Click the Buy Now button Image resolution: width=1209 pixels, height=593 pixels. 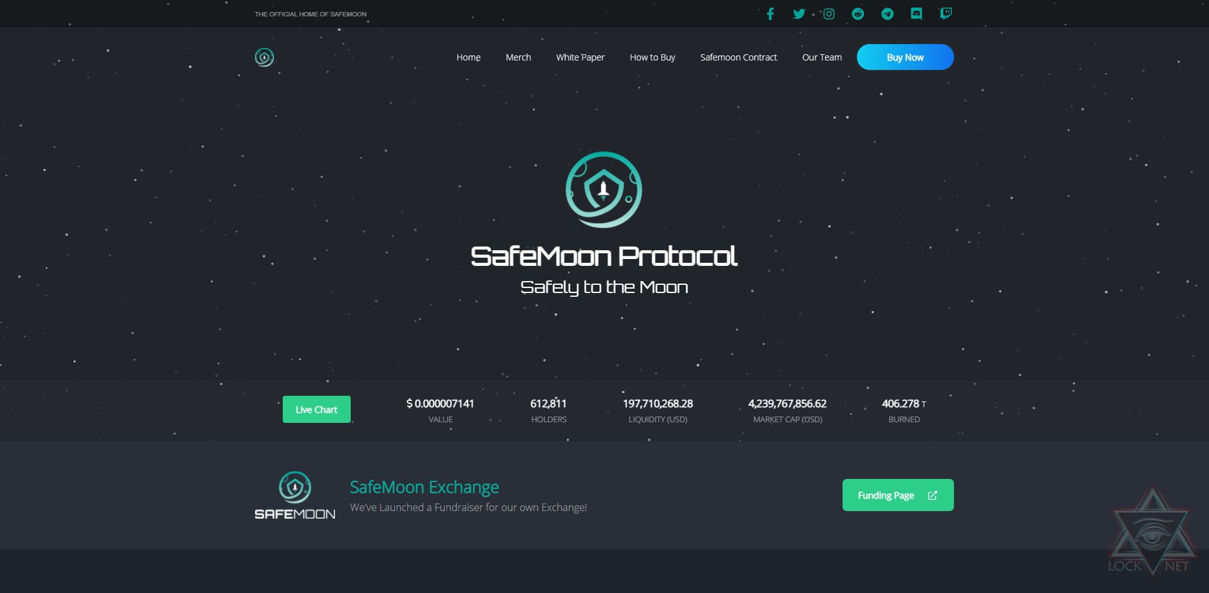[905, 57]
